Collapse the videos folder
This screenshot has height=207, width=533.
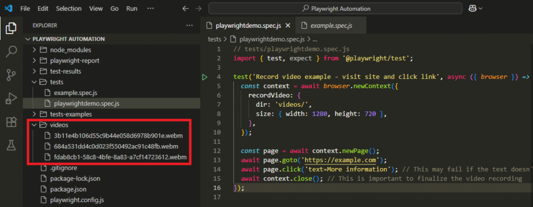click(x=34, y=125)
